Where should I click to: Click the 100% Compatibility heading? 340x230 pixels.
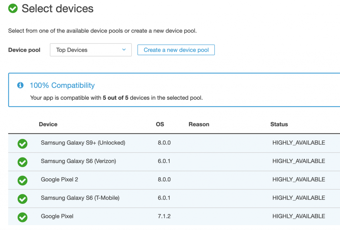click(x=62, y=86)
